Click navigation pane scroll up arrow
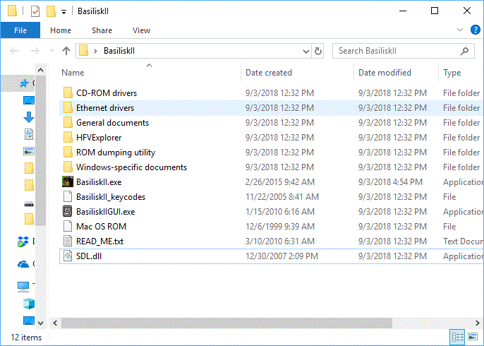The image size is (484, 346). pos(40,70)
